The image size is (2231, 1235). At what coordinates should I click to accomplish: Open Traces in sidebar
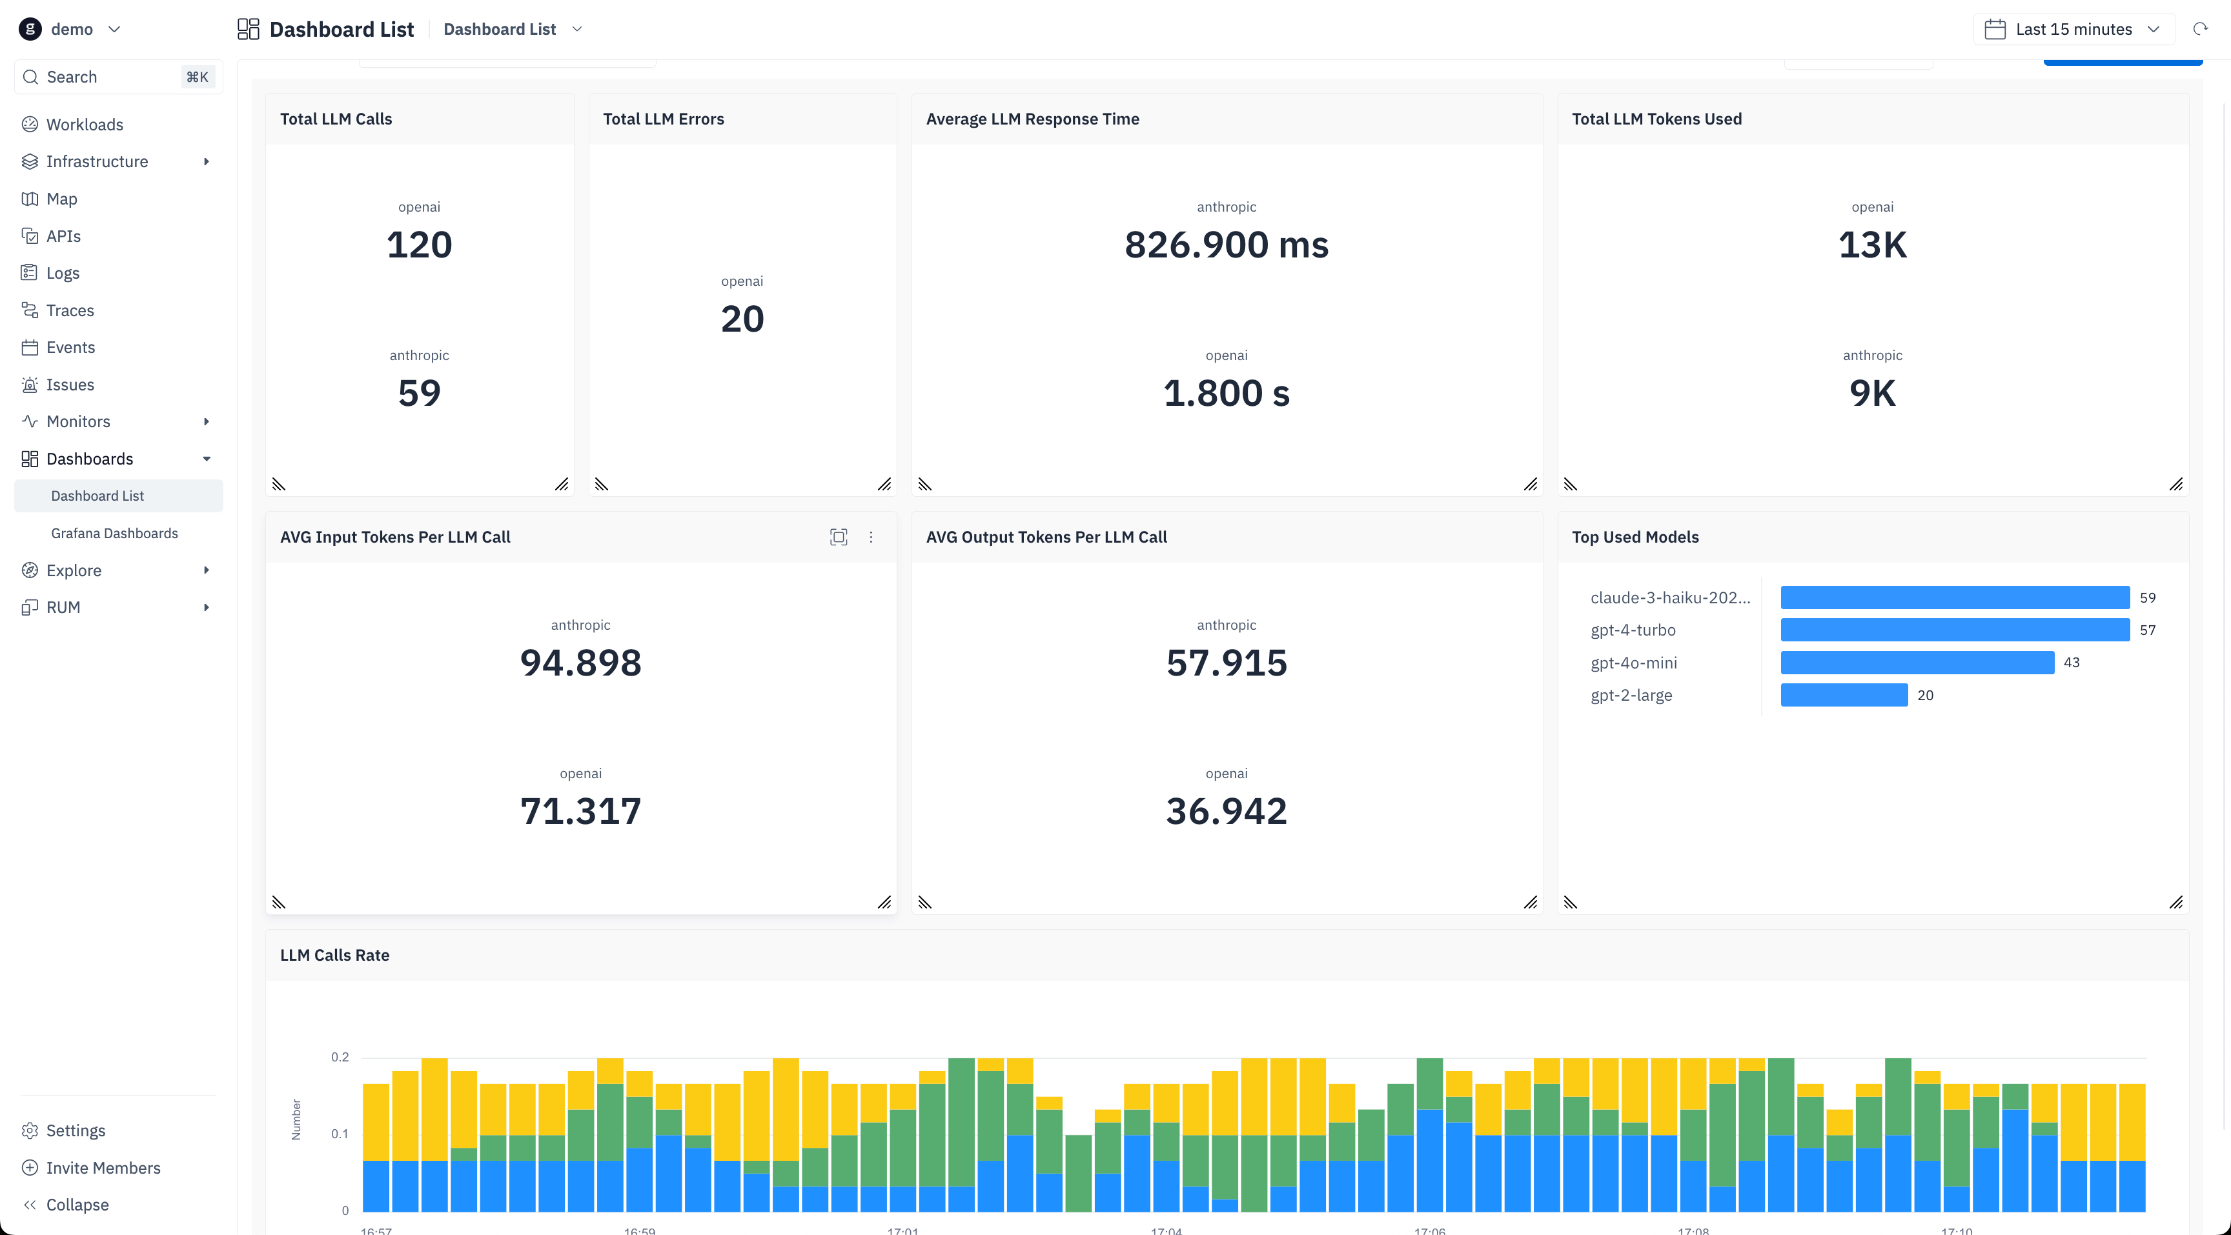coord(119,311)
